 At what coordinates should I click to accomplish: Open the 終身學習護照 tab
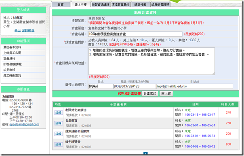coord(160,4)
